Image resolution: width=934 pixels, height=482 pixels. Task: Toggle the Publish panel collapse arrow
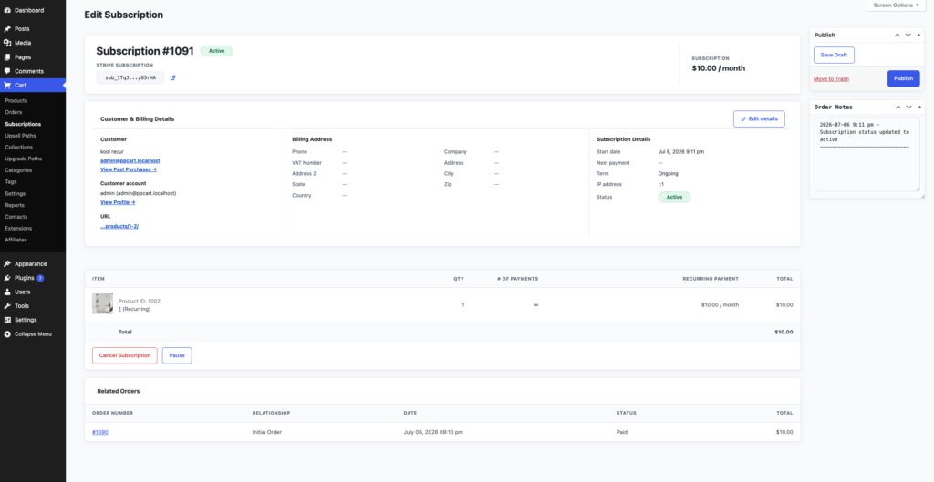[919, 36]
